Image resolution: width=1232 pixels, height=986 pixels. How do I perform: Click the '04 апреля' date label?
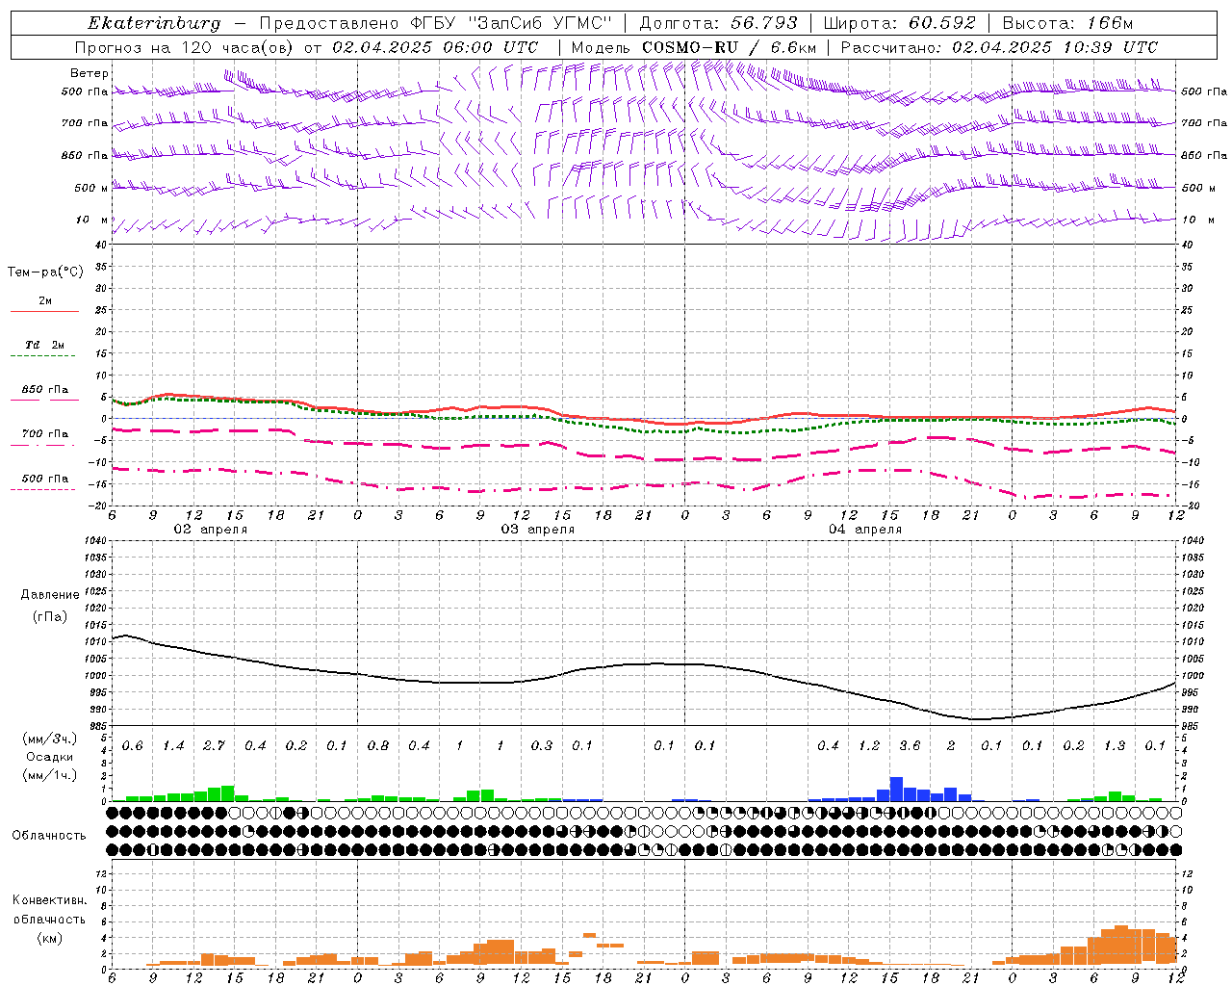pyautogui.click(x=865, y=530)
